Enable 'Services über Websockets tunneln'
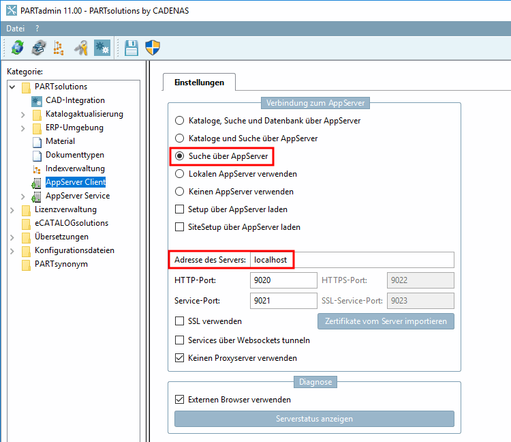 tap(180, 340)
